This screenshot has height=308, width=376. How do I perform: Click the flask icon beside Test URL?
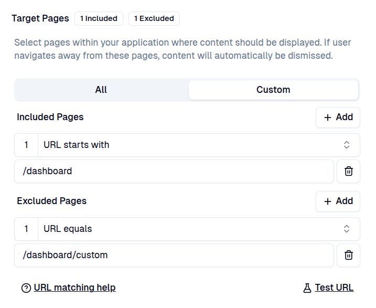307,288
